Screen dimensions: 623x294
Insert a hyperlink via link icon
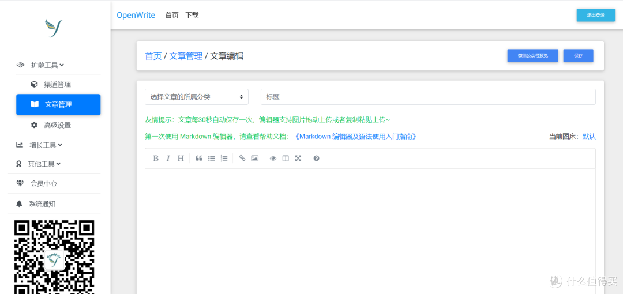[242, 158]
